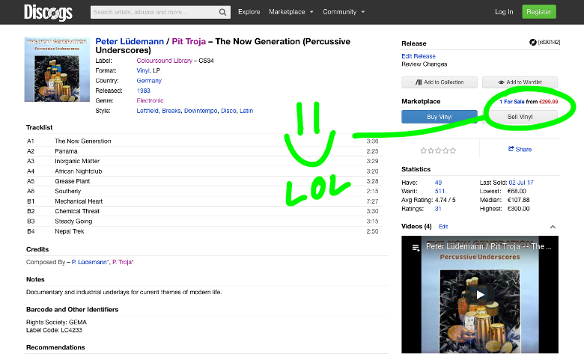Click into the search input field
Viewport: 584px width, 357px height.
tap(153, 12)
